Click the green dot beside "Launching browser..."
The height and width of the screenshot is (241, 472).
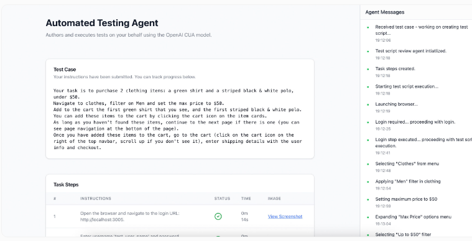[368, 104]
